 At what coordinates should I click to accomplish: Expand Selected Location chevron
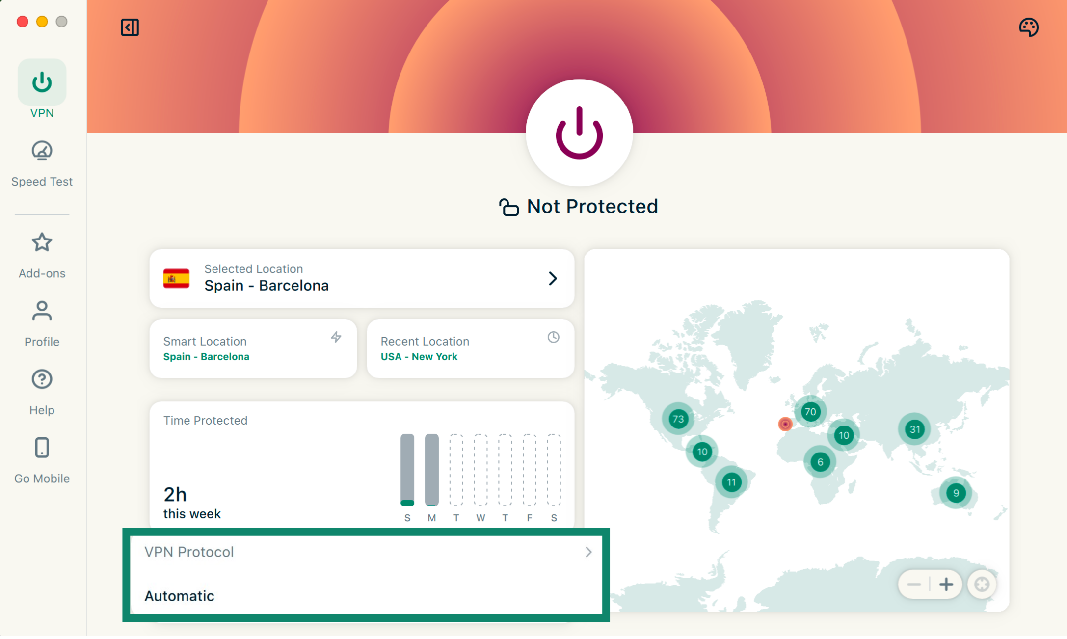[x=553, y=278]
